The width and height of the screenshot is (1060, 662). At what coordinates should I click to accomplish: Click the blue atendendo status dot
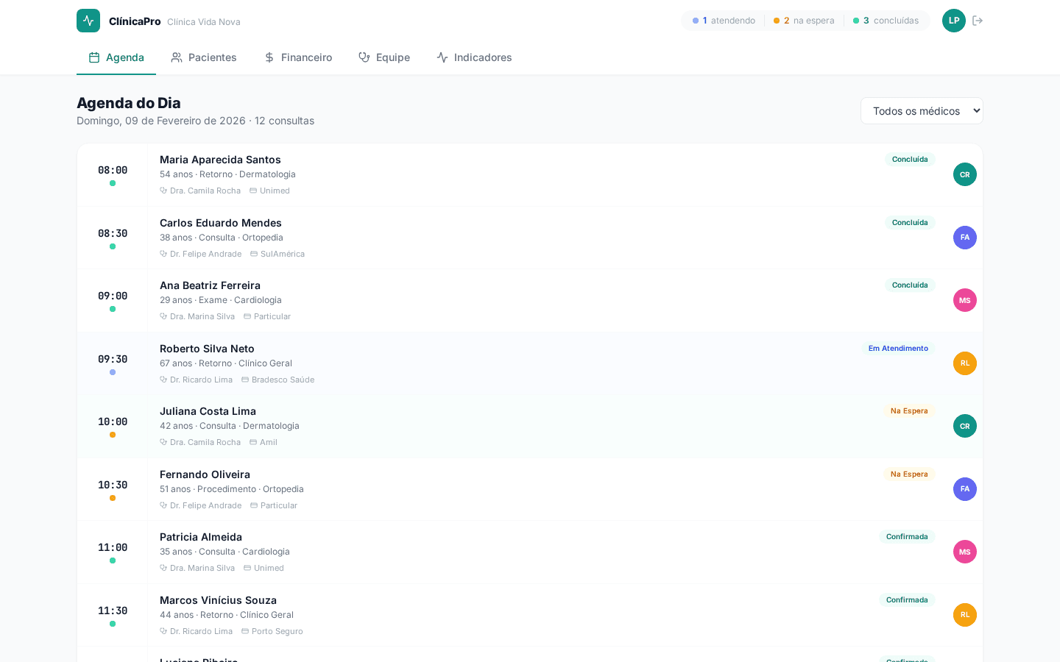(x=696, y=21)
